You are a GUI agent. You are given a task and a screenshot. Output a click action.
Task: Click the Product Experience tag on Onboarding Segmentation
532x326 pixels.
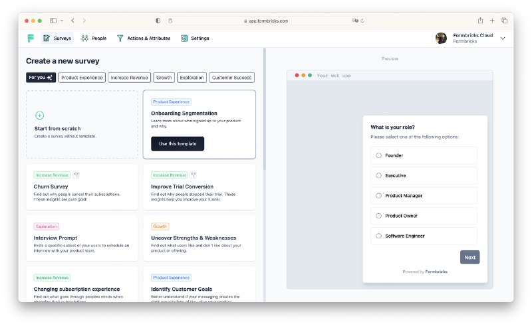click(172, 102)
